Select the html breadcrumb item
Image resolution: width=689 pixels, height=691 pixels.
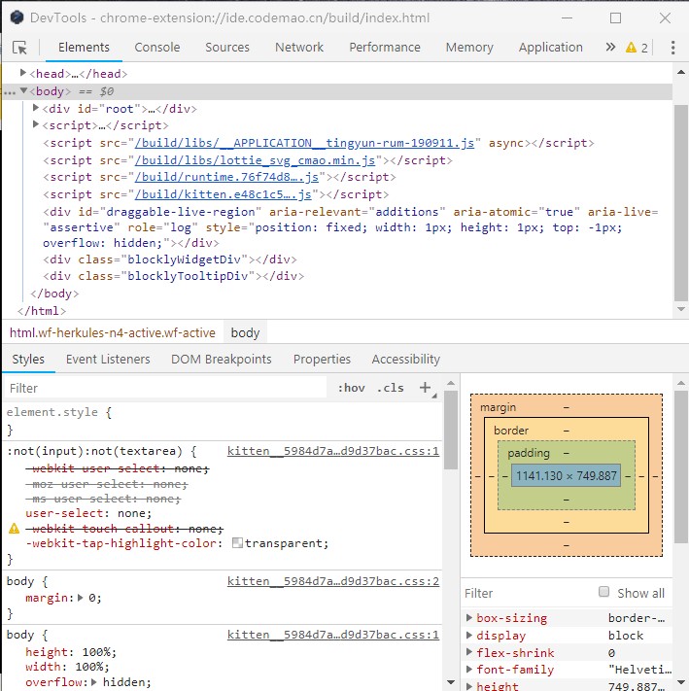113,332
